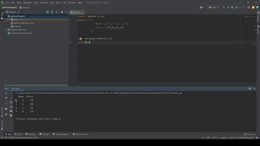Hide the Project tool window

(x=66, y=12)
